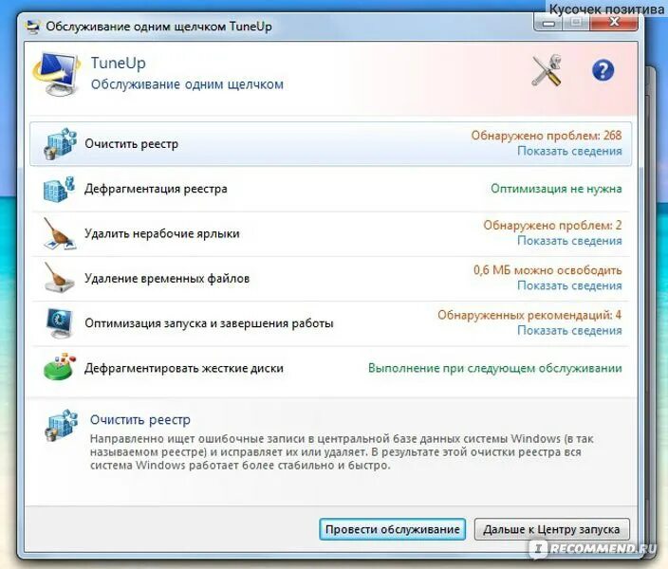
Task: Click the broom icon for Удалить нерабочие ярлыки
Action: 59,233
